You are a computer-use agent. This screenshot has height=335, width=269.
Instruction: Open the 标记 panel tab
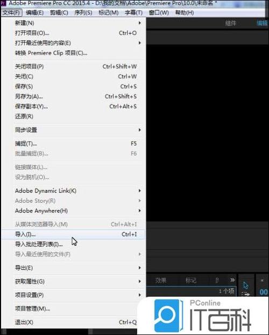tap(191, 280)
